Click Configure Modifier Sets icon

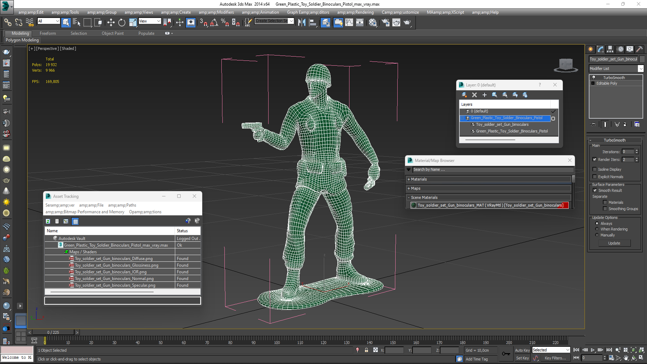pos(637,124)
